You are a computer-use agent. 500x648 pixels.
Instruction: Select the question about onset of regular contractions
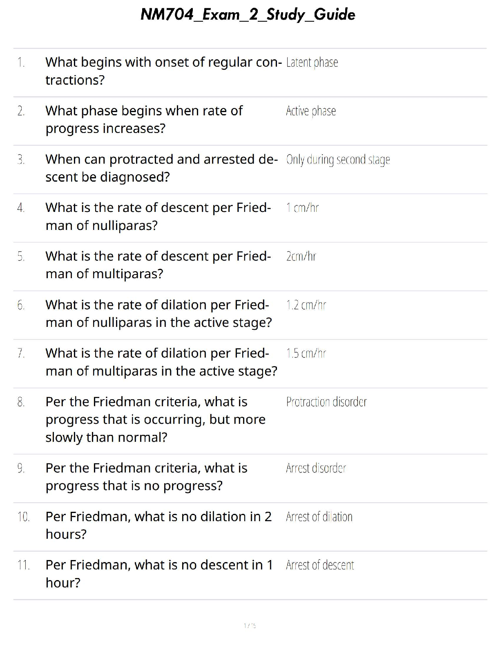pos(163,71)
